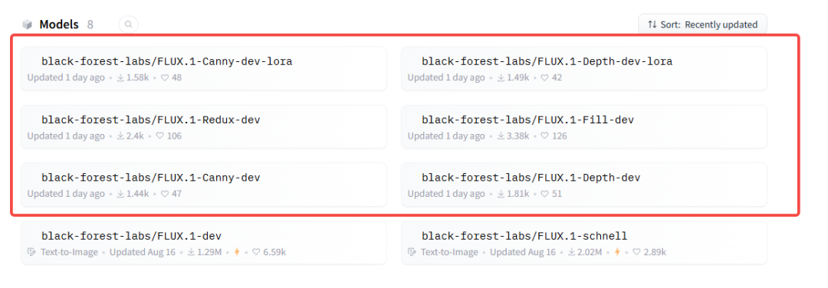Click the lightning bolt icon on FLUX.1-schnell

618,252
